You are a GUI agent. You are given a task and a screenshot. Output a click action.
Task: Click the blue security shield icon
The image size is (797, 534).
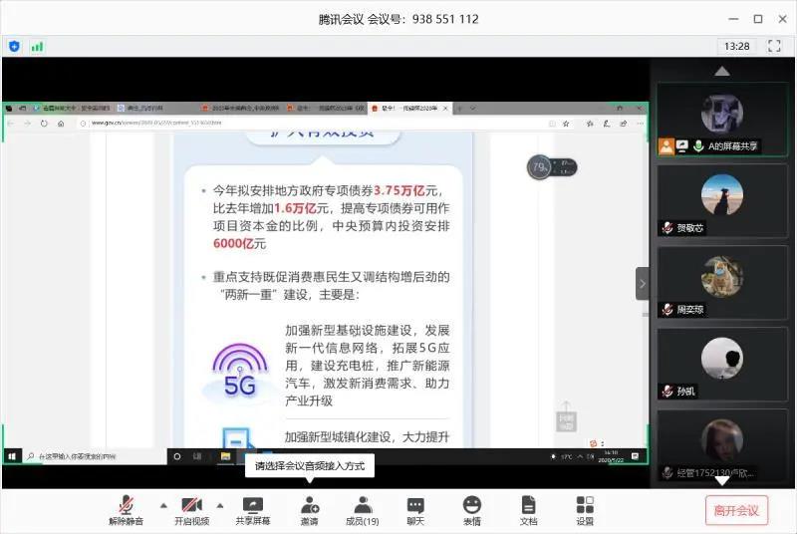pyautogui.click(x=14, y=46)
